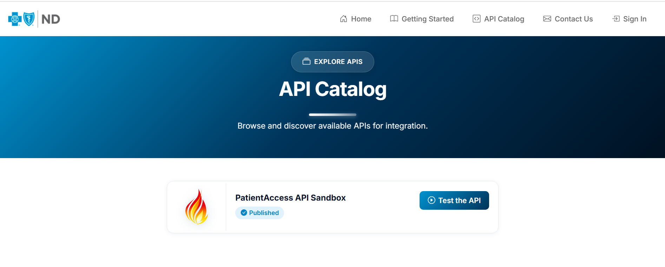Click the Blue Cross logo icon

pyautogui.click(x=15, y=19)
